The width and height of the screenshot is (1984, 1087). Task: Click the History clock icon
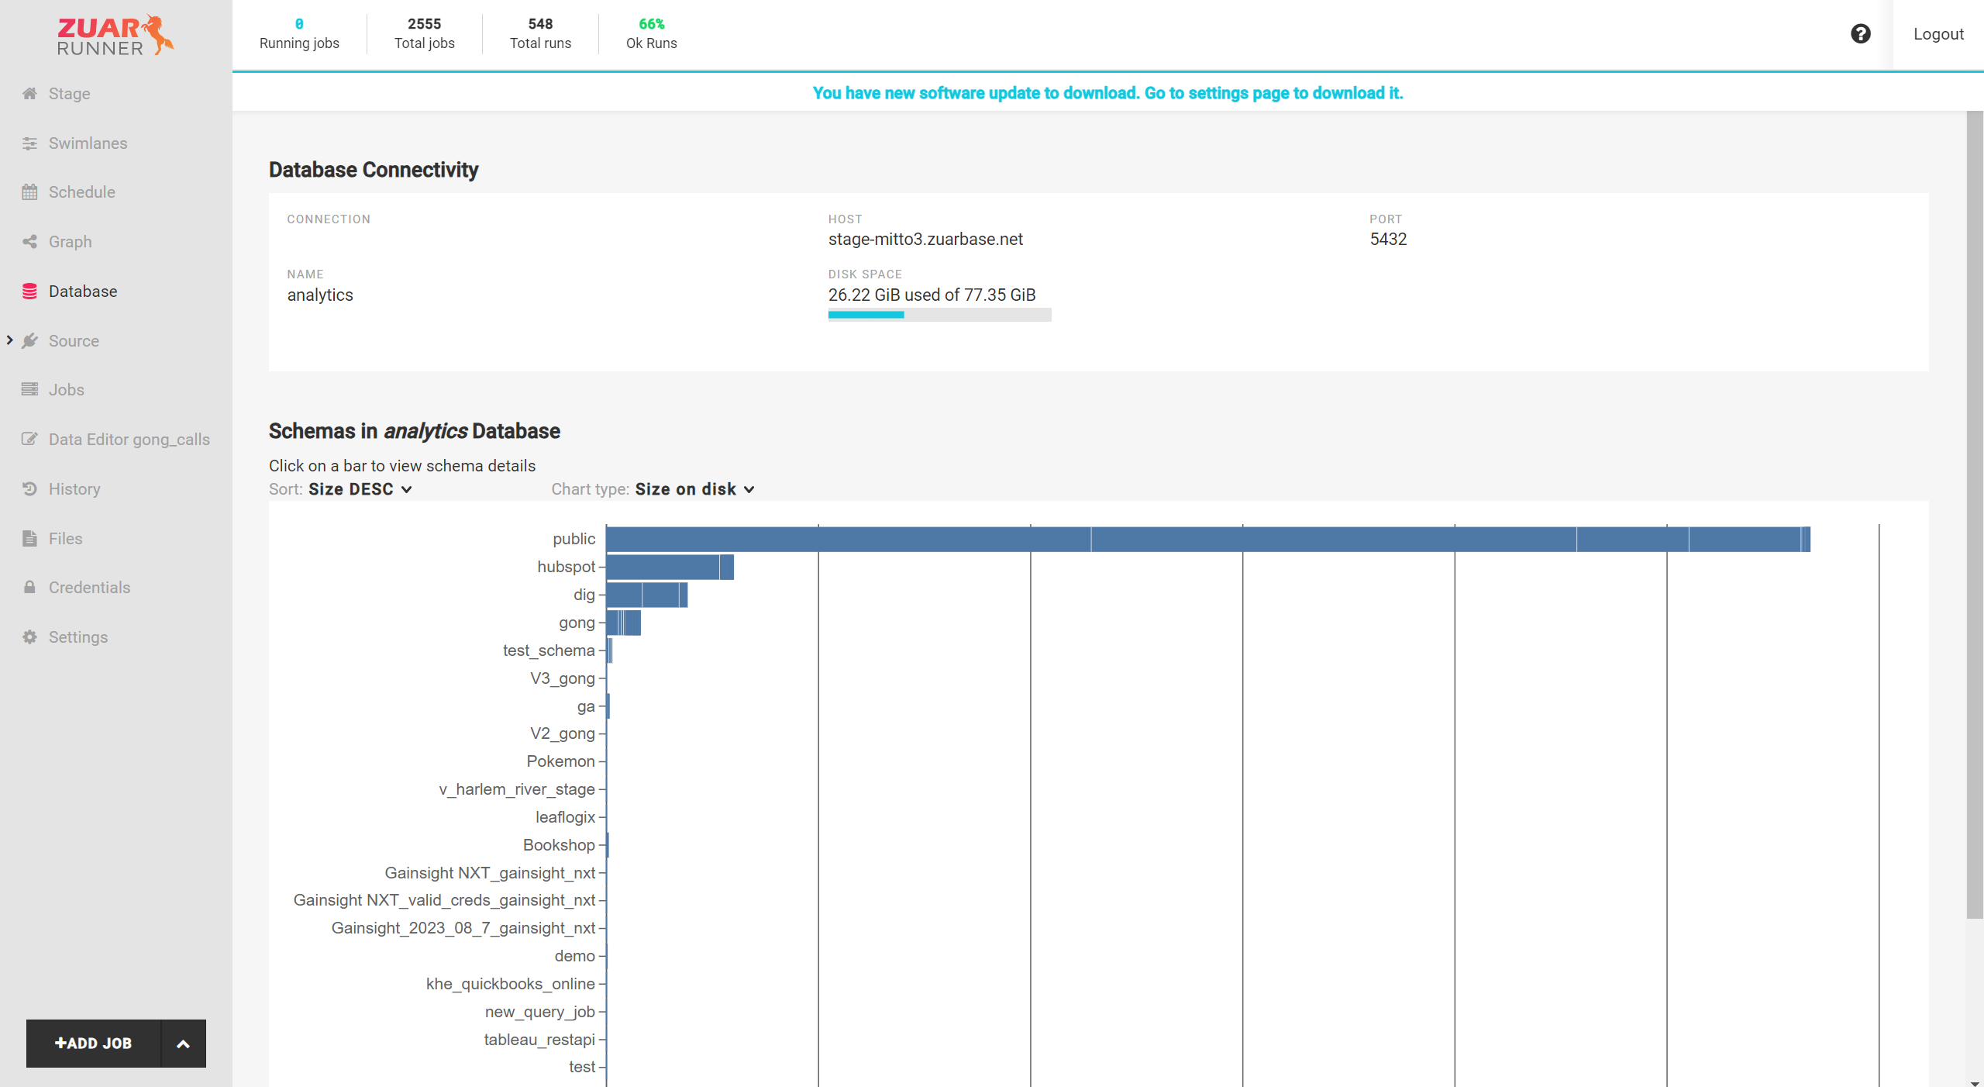click(x=29, y=489)
